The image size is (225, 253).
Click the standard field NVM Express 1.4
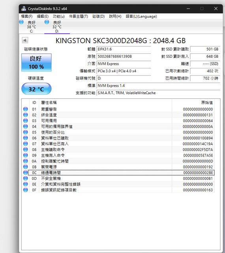158,85
